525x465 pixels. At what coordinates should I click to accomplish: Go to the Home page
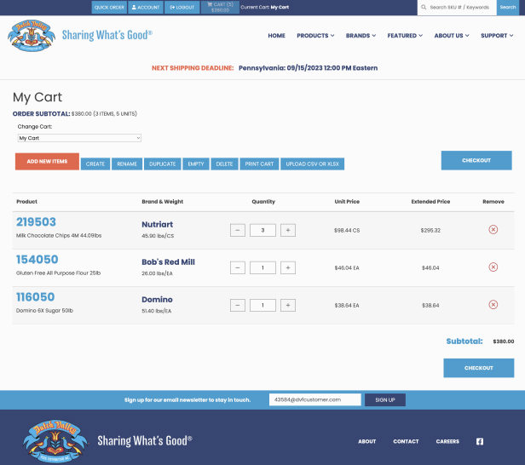[276, 36]
